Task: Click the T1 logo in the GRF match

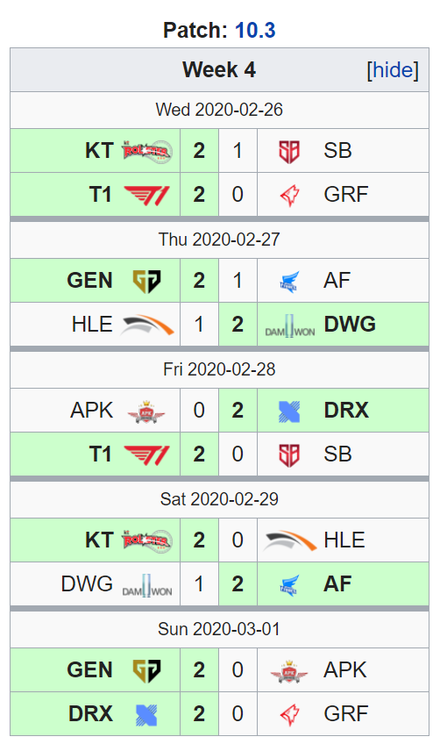Action: (x=146, y=195)
